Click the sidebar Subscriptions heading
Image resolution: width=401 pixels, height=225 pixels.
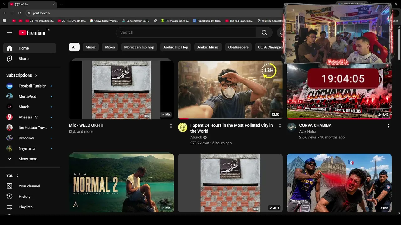point(19,75)
